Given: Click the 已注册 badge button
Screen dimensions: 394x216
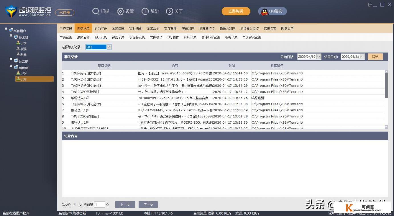Looking at the screenshot, I should 65,13.
